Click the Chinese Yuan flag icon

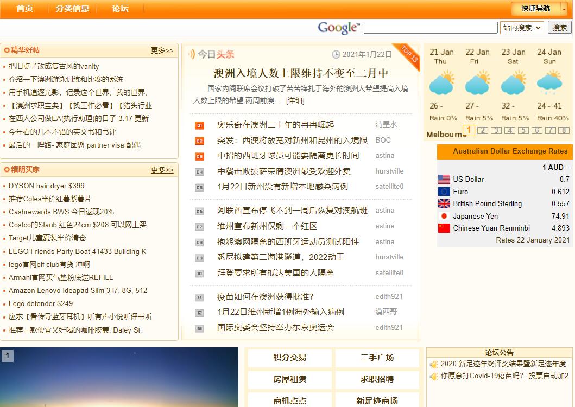click(x=444, y=228)
